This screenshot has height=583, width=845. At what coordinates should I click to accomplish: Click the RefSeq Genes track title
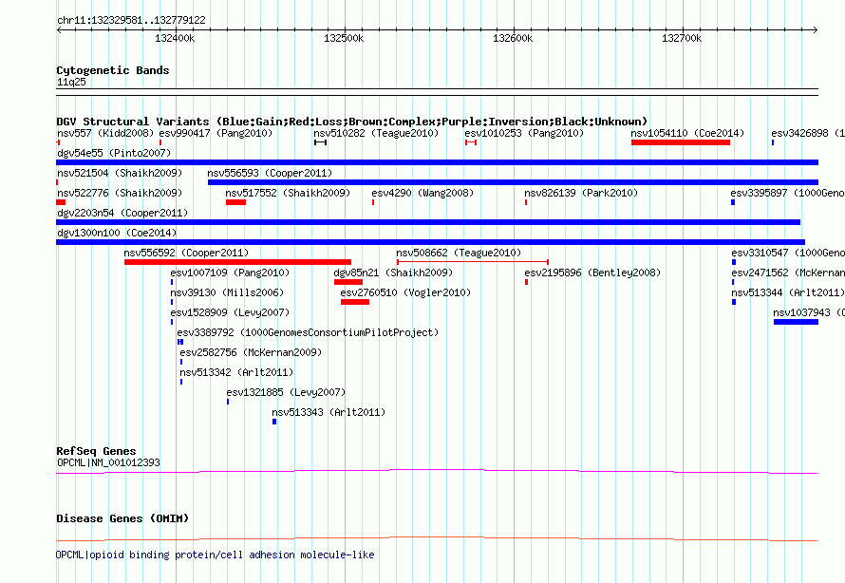[x=96, y=451]
